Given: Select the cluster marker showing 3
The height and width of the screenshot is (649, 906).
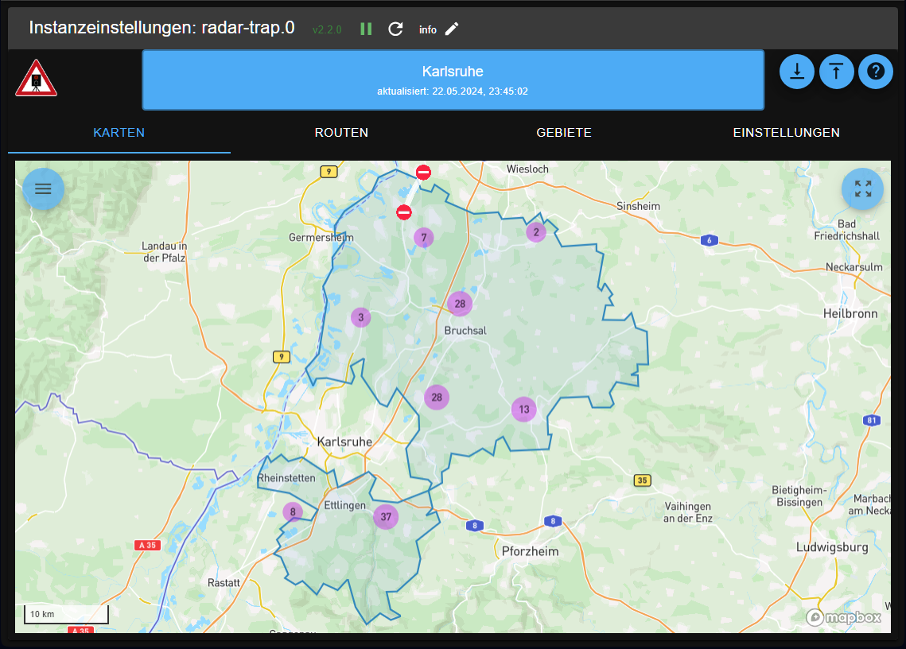Looking at the screenshot, I should (x=361, y=317).
